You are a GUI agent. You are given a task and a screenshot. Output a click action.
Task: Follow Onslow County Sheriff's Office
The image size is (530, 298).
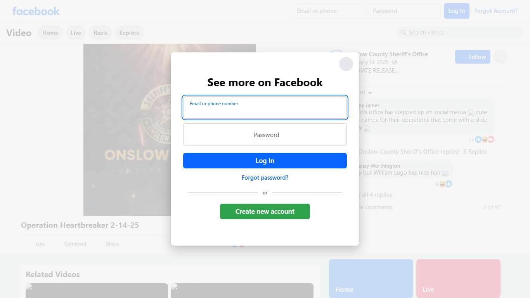(473, 57)
